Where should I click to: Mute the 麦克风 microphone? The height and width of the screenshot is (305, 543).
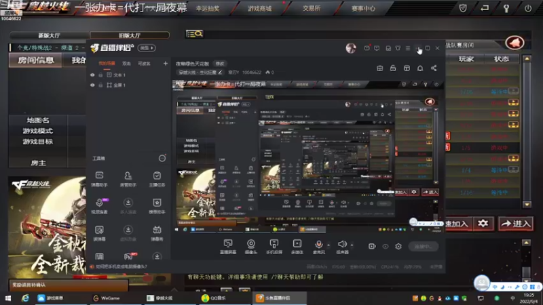(318, 247)
